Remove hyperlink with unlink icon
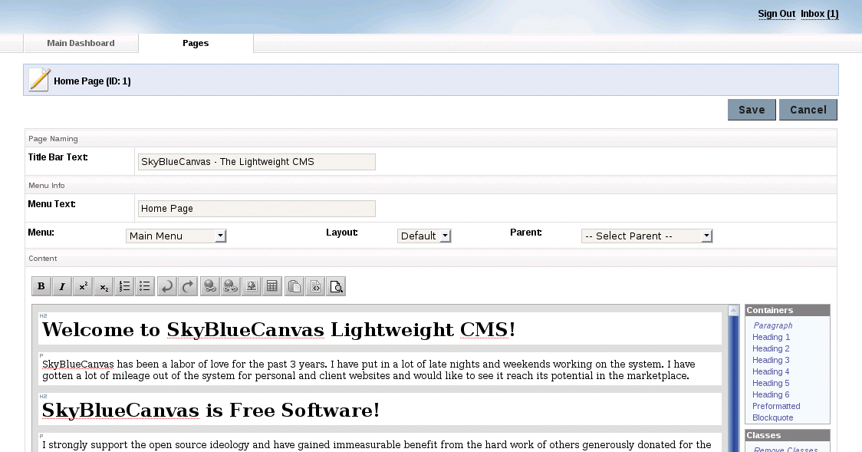The width and height of the screenshot is (862, 452). click(x=230, y=286)
